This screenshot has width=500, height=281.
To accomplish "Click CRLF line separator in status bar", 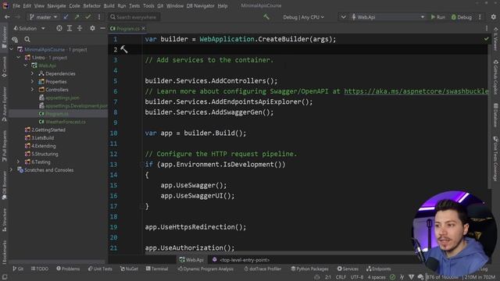I will pos(341,277).
